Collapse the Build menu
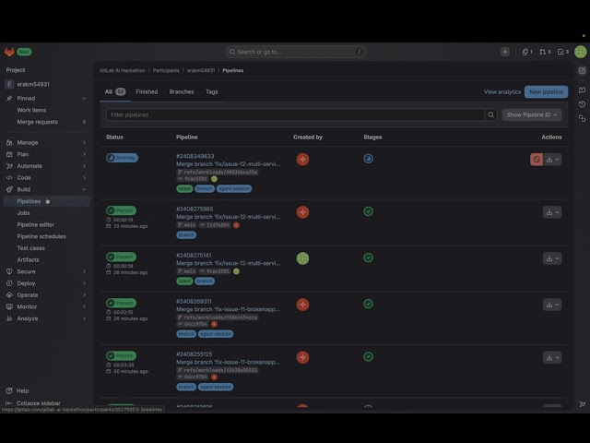This screenshot has width=590, height=443. 46,189
